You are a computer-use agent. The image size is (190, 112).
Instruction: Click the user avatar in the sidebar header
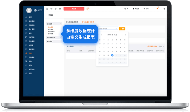click(x=29, y=10)
